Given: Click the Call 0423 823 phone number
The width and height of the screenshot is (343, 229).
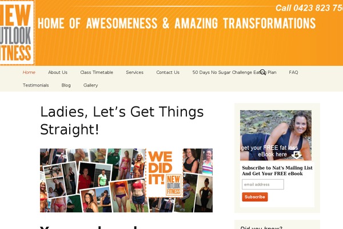Looking at the screenshot, I should tap(309, 8).
